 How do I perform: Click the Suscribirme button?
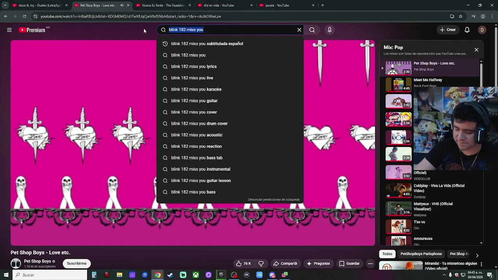pyautogui.click(x=77, y=264)
